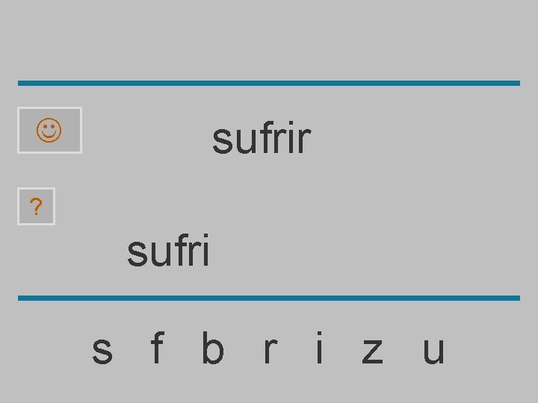538x403 pixels.
Task: Select the letter u tile
Action: (x=434, y=351)
